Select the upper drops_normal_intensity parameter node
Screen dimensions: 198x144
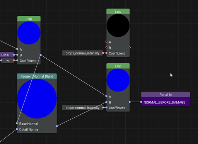coord(82,53)
